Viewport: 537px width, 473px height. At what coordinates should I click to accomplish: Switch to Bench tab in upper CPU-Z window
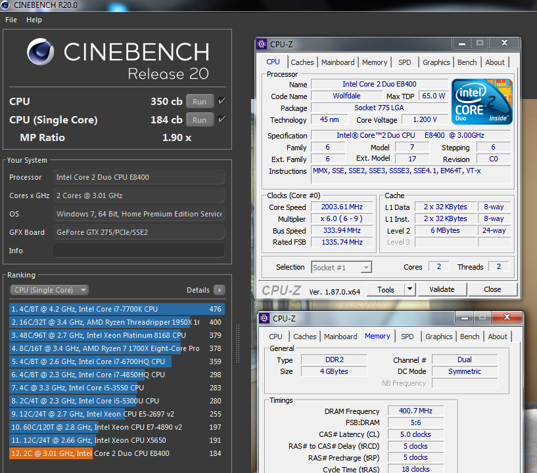[467, 62]
